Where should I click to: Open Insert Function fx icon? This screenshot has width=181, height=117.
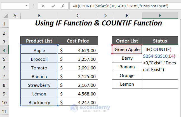tap(63, 6)
